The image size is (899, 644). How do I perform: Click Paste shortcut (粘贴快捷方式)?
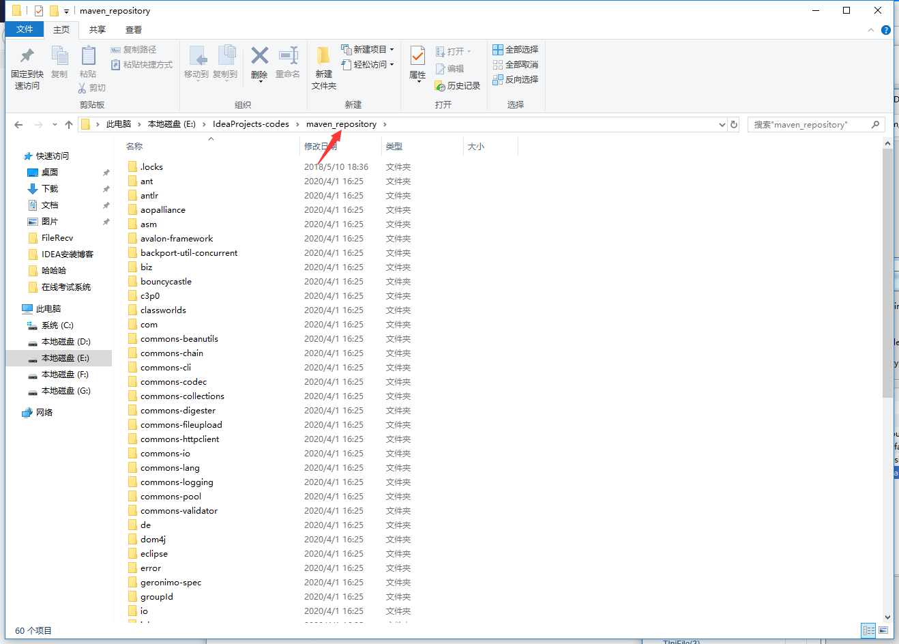pyautogui.click(x=142, y=65)
